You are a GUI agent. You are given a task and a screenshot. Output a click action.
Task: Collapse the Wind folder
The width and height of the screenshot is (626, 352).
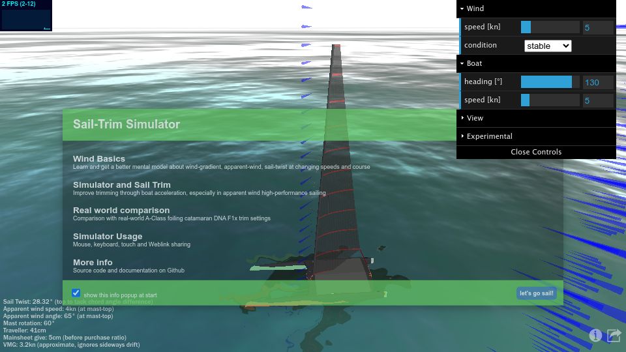pos(536,8)
